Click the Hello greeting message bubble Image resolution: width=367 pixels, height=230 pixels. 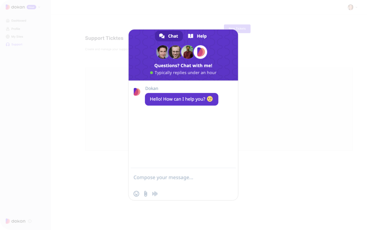click(181, 99)
